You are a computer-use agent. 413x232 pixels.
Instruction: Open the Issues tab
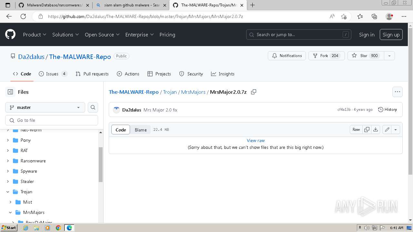pos(53,74)
